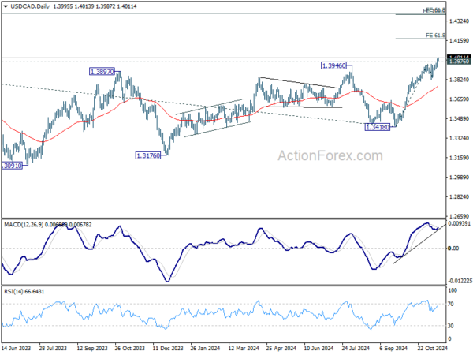This screenshot has width=473, height=355.
Task: Click the MACD(12,26,9) indicator label
Action: pyautogui.click(x=24, y=225)
